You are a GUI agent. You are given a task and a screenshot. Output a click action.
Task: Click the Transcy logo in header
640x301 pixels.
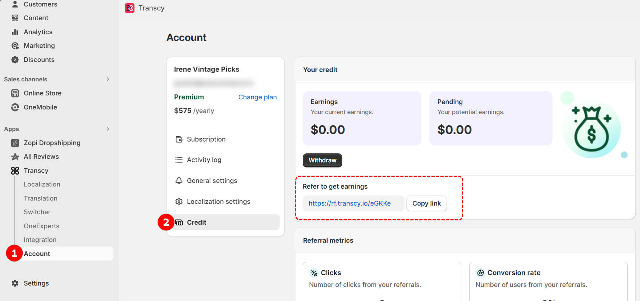click(129, 8)
